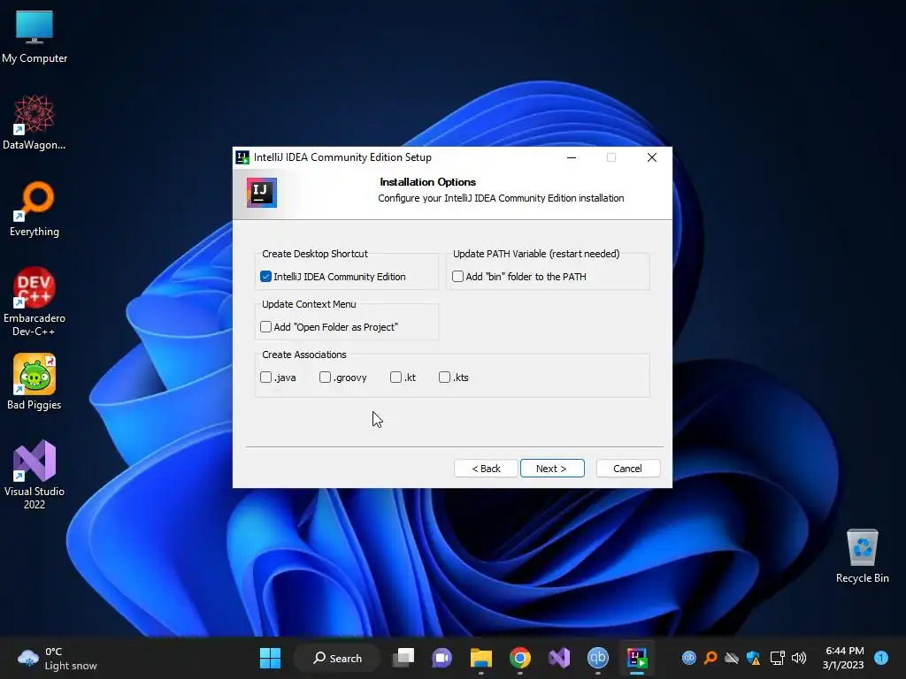
Task: Check the .kts association box
Action: coord(444,377)
